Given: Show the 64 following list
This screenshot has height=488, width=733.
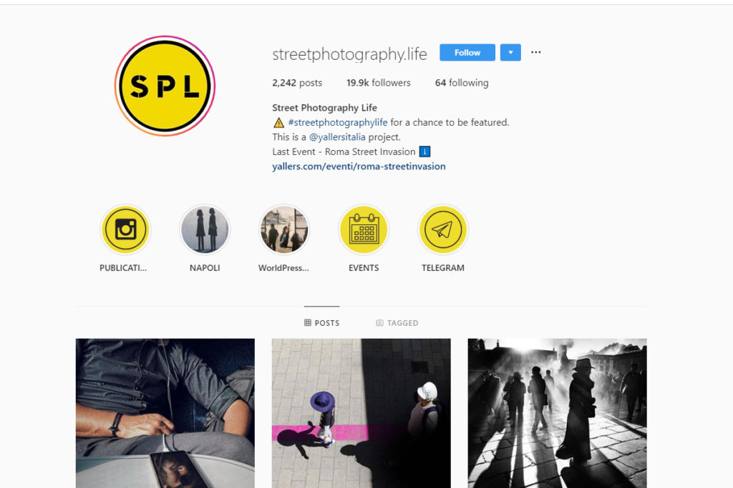Looking at the screenshot, I should click(462, 83).
